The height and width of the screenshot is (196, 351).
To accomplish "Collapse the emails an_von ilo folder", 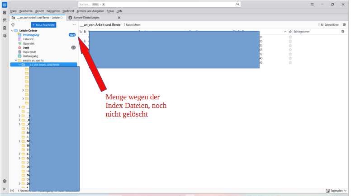I will [x=16, y=61].
